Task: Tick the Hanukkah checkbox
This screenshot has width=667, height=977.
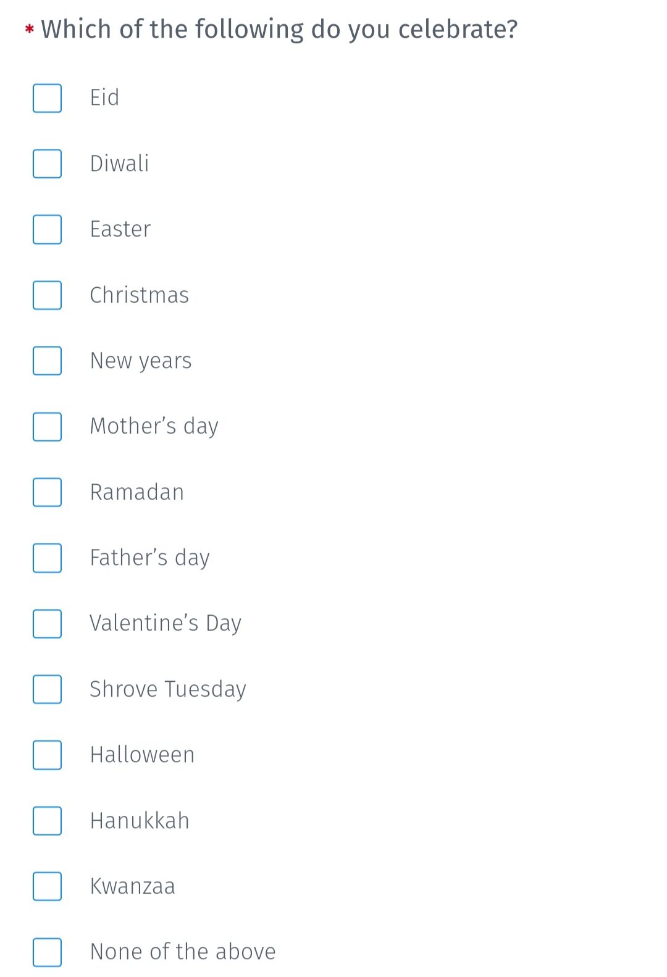Action: point(47,821)
